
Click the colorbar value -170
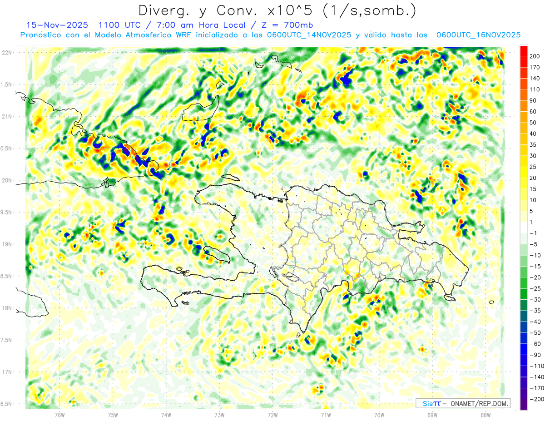pos(537,387)
